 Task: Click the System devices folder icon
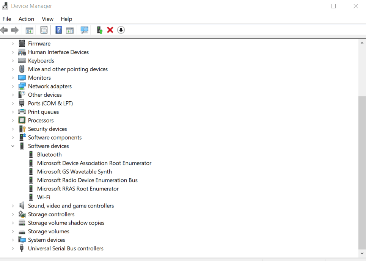22,240
